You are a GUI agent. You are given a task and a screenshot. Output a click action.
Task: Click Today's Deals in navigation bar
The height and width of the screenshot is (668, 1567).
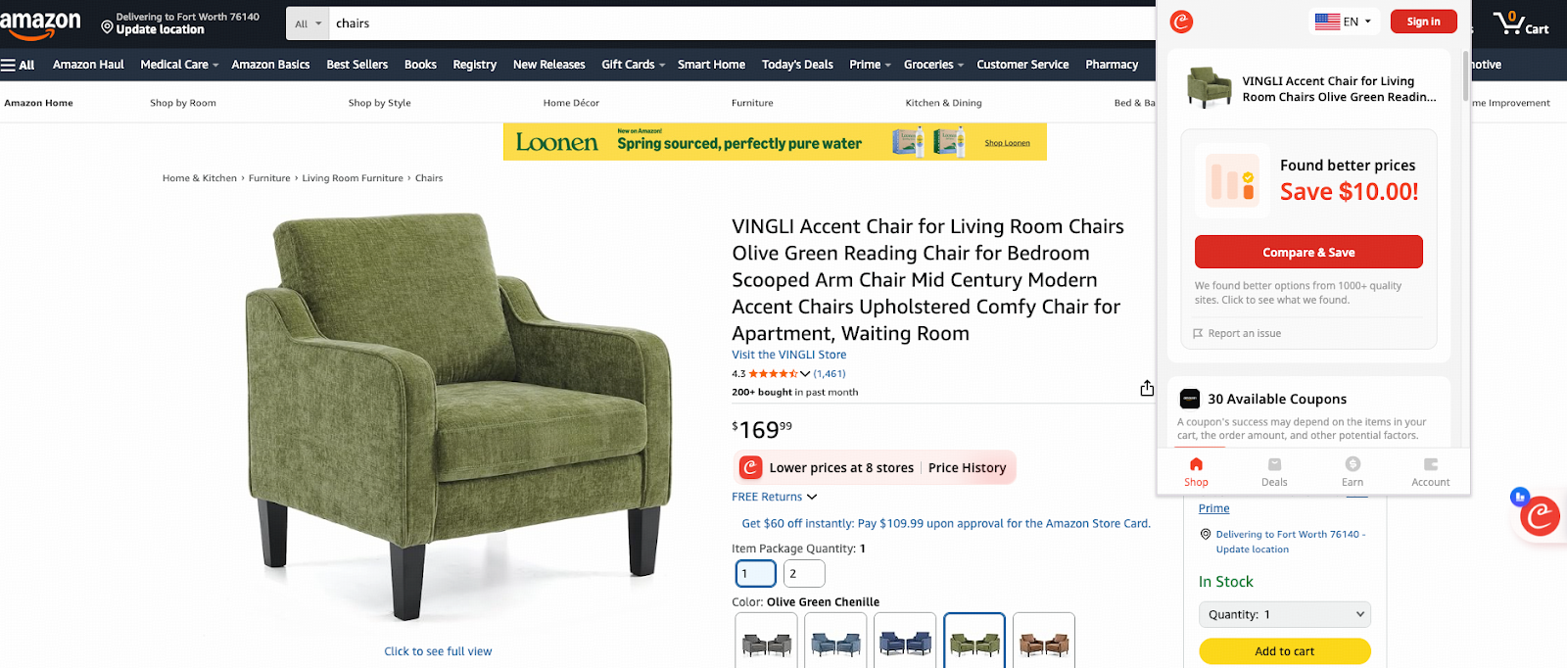point(797,65)
